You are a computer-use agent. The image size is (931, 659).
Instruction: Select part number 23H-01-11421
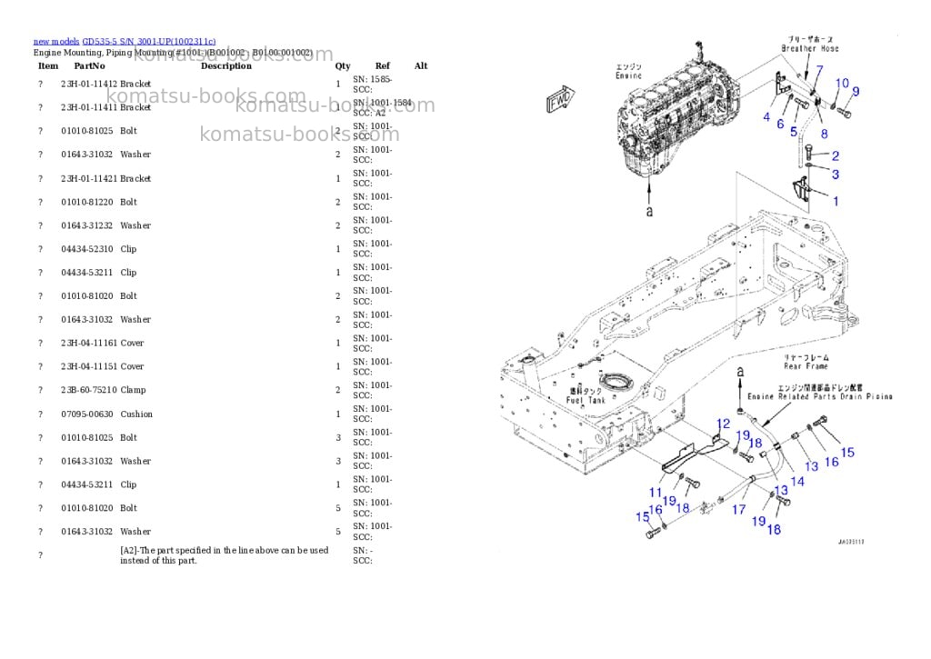89,179
